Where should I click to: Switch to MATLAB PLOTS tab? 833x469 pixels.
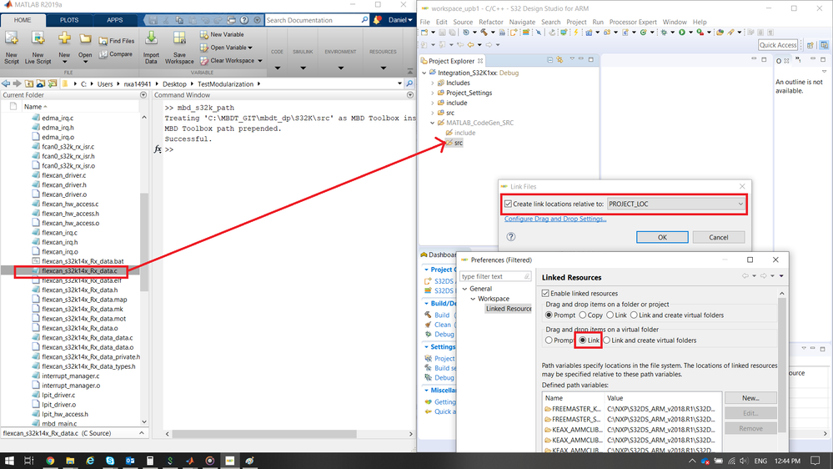click(x=69, y=20)
